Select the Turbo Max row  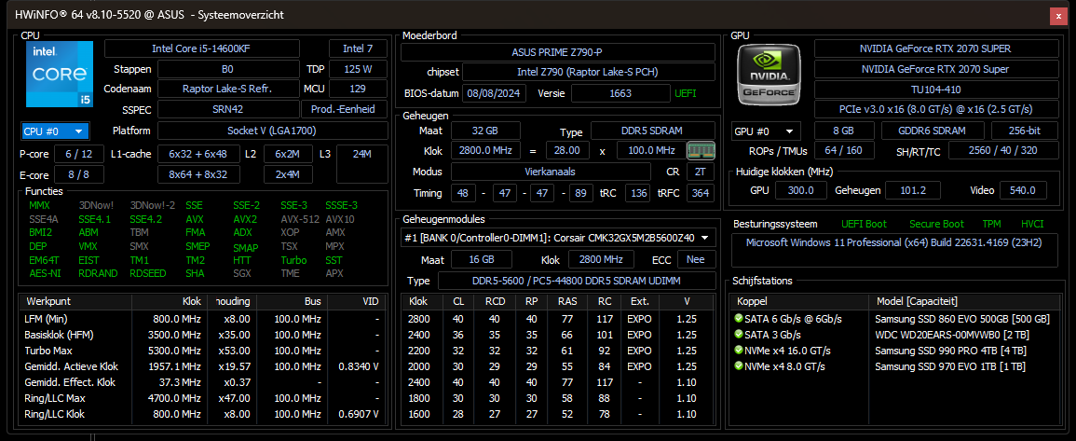(203, 351)
